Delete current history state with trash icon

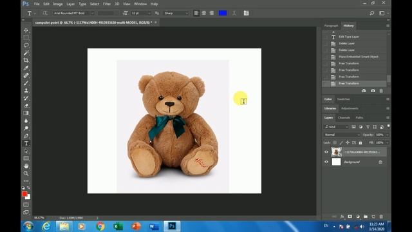[x=381, y=91]
